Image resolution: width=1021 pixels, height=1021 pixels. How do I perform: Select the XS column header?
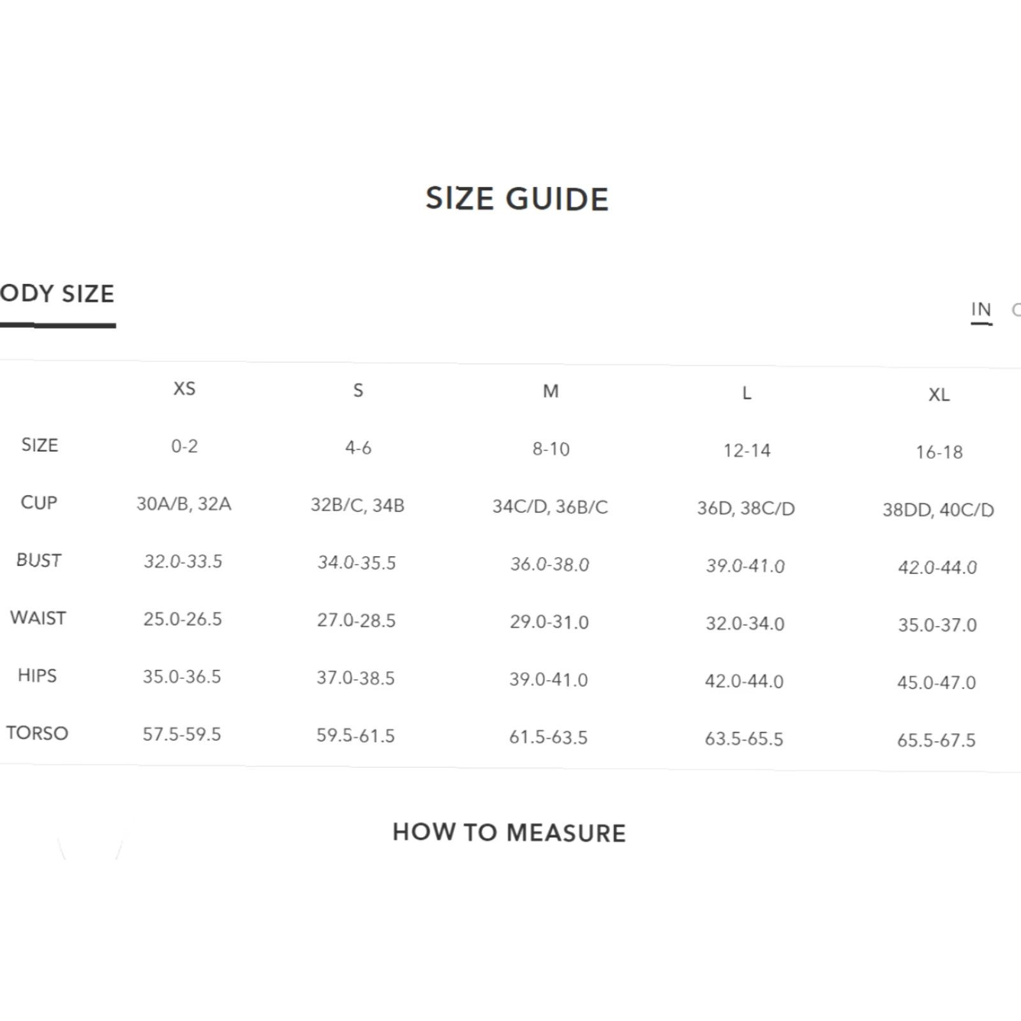[184, 389]
